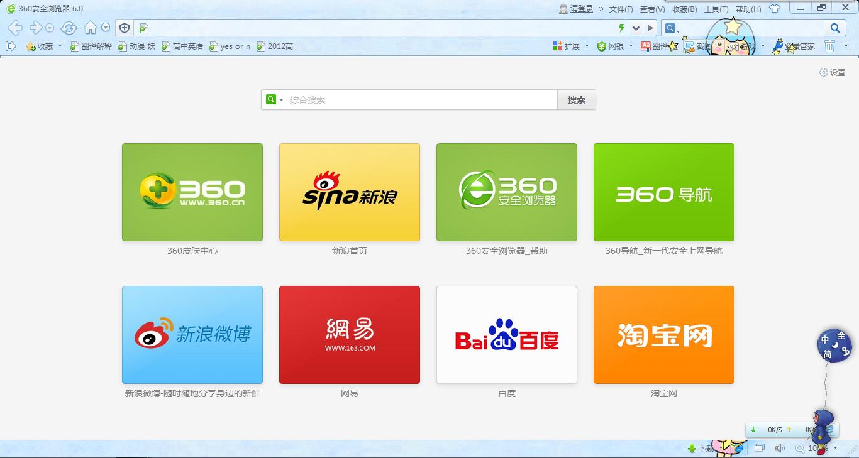Image resolution: width=859 pixels, height=458 pixels.
Task: Click the zoom magnifier icon in status bar
Action: [x=800, y=449]
